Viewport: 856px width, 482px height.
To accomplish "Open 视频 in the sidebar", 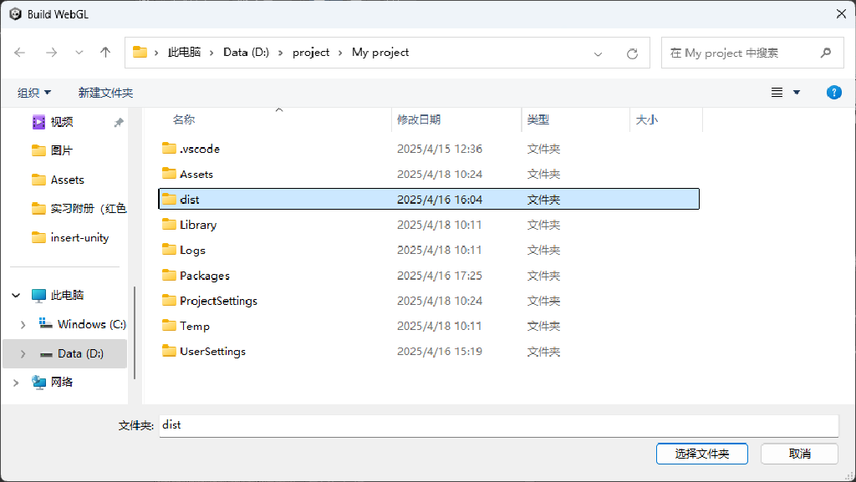I will 62,122.
